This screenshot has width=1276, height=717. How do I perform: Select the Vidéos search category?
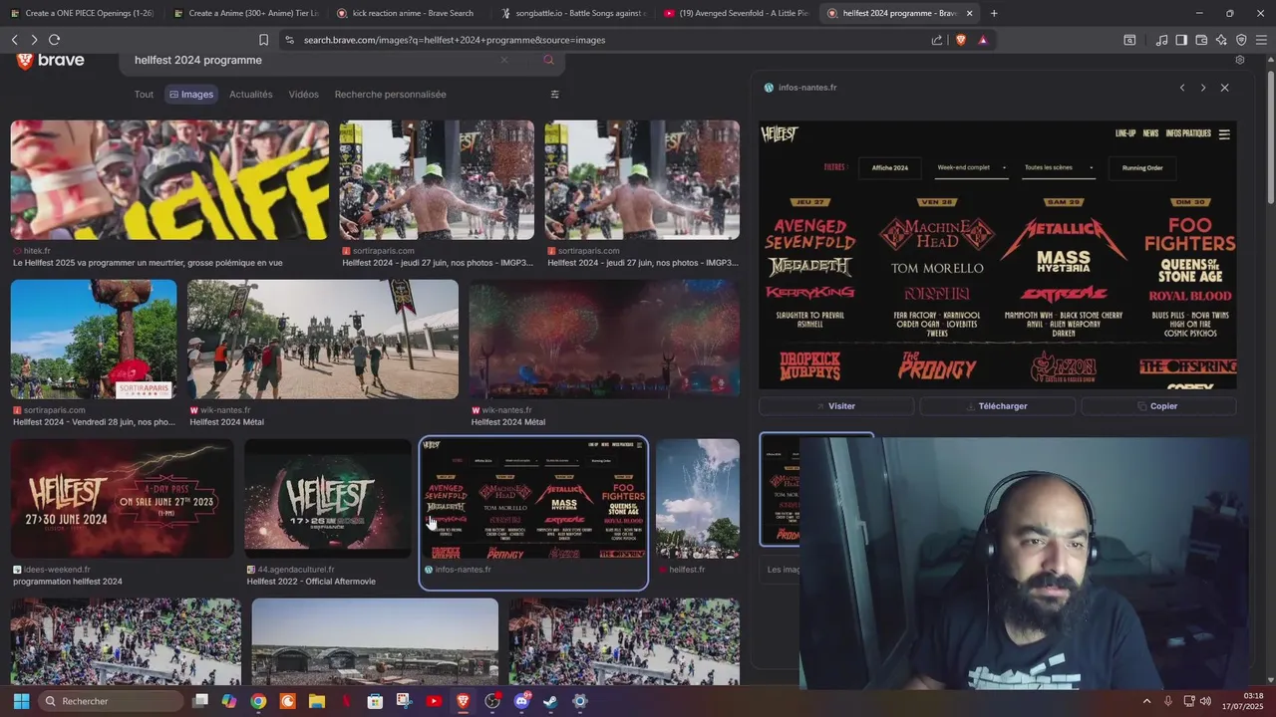coord(304,95)
